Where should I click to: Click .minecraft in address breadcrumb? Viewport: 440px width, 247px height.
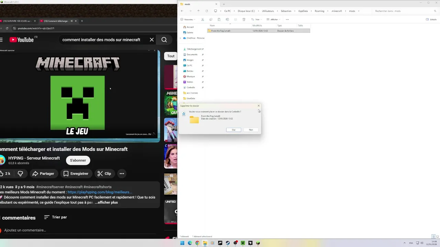click(x=337, y=11)
